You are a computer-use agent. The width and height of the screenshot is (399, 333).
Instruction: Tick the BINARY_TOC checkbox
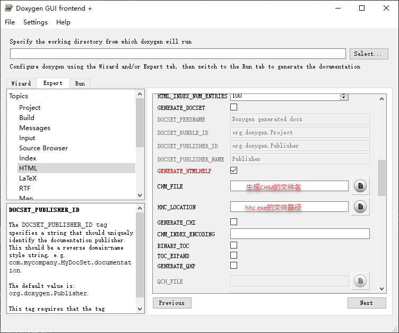click(233, 245)
